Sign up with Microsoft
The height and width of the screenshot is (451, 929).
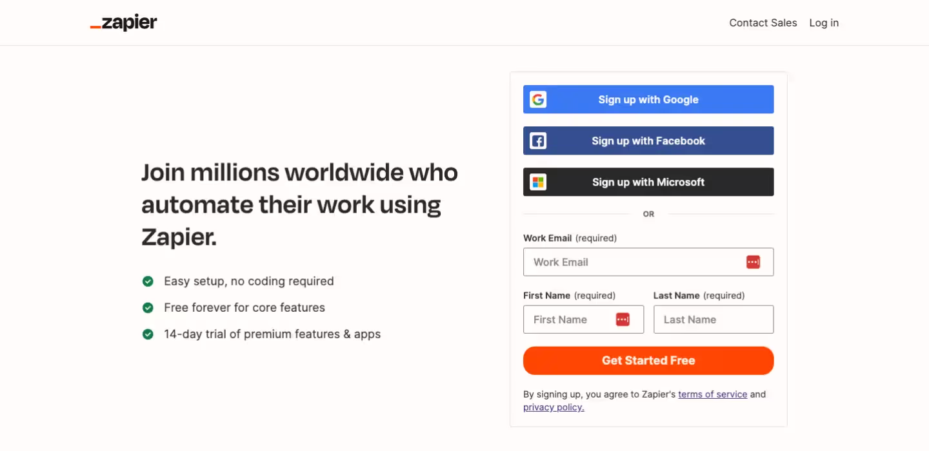coord(648,182)
